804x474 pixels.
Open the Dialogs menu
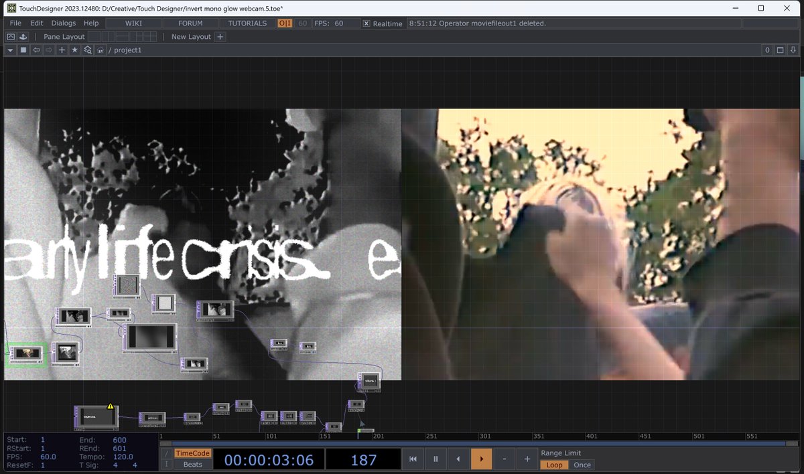pyautogui.click(x=63, y=22)
